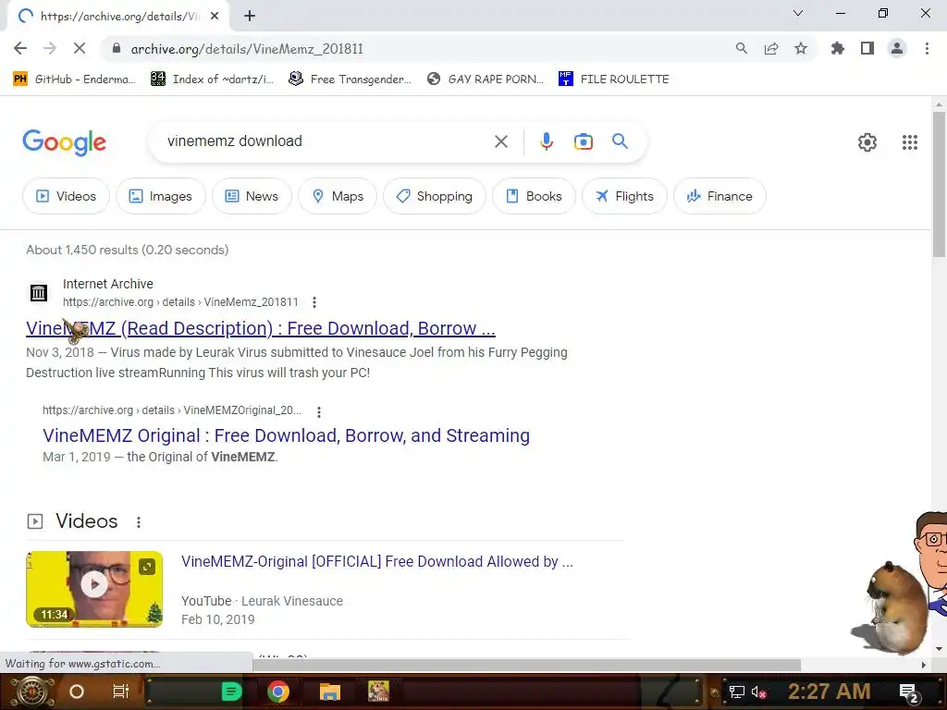This screenshot has height=710, width=947.
Task: Go to the Google logo homepage
Action: [64, 142]
